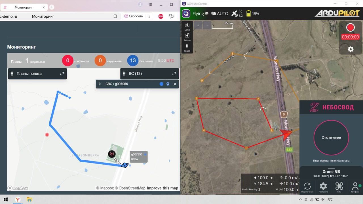The height and width of the screenshot is (204, 363).
Task: Open the ABP adblock extension
Action: 161,16
